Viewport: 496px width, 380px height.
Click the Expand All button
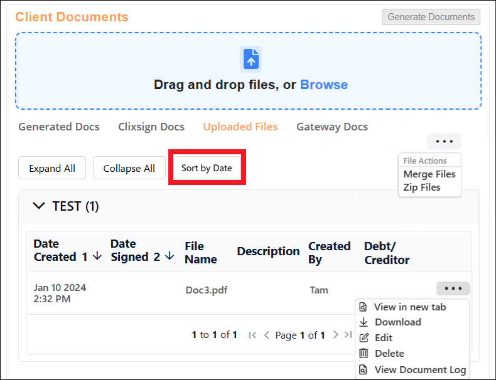coord(52,168)
